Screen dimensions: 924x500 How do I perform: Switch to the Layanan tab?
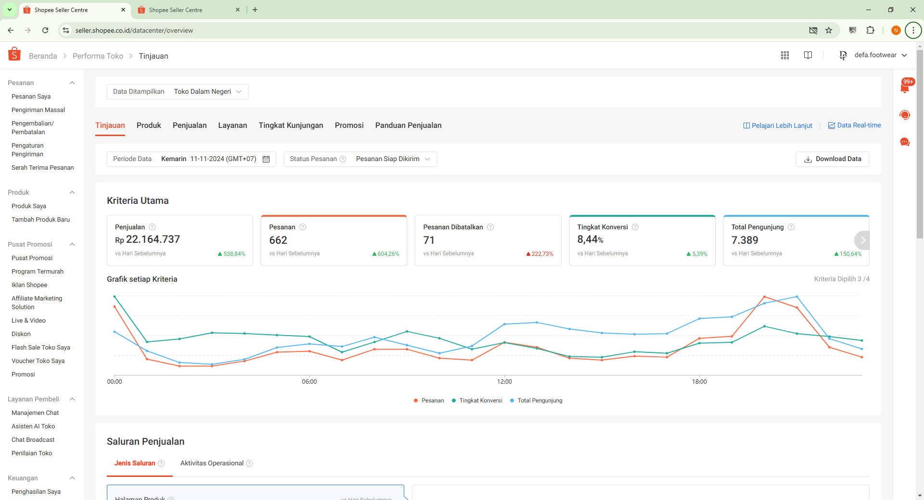(232, 125)
